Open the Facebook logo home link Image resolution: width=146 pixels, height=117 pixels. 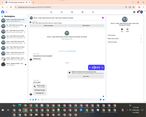[x=3, y=12]
